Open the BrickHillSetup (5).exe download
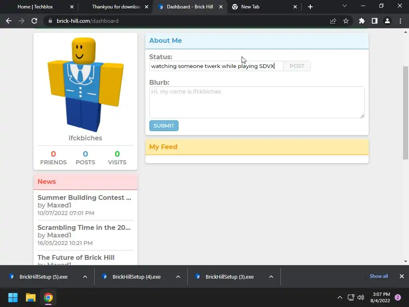Image resolution: width=409 pixels, height=307 pixels. 43,277
